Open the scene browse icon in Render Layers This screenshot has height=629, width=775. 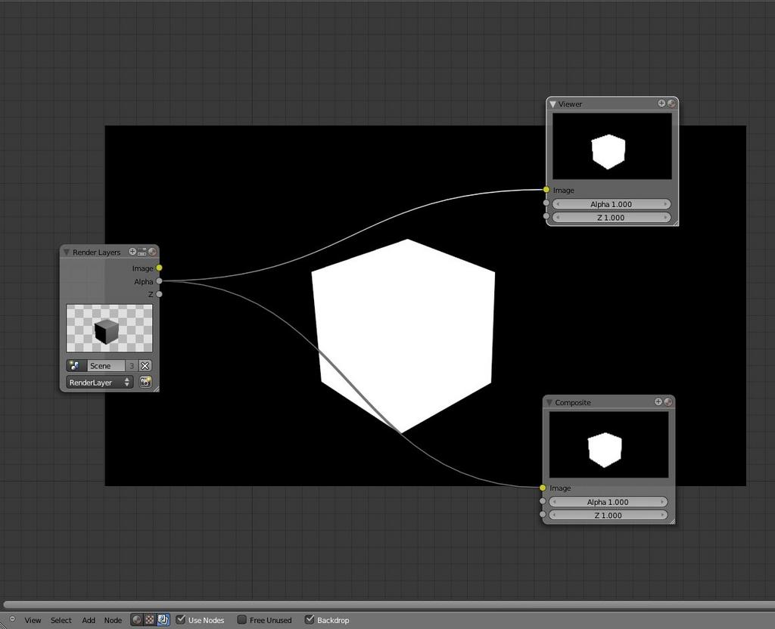pyautogui.click(x=76, y=366)
